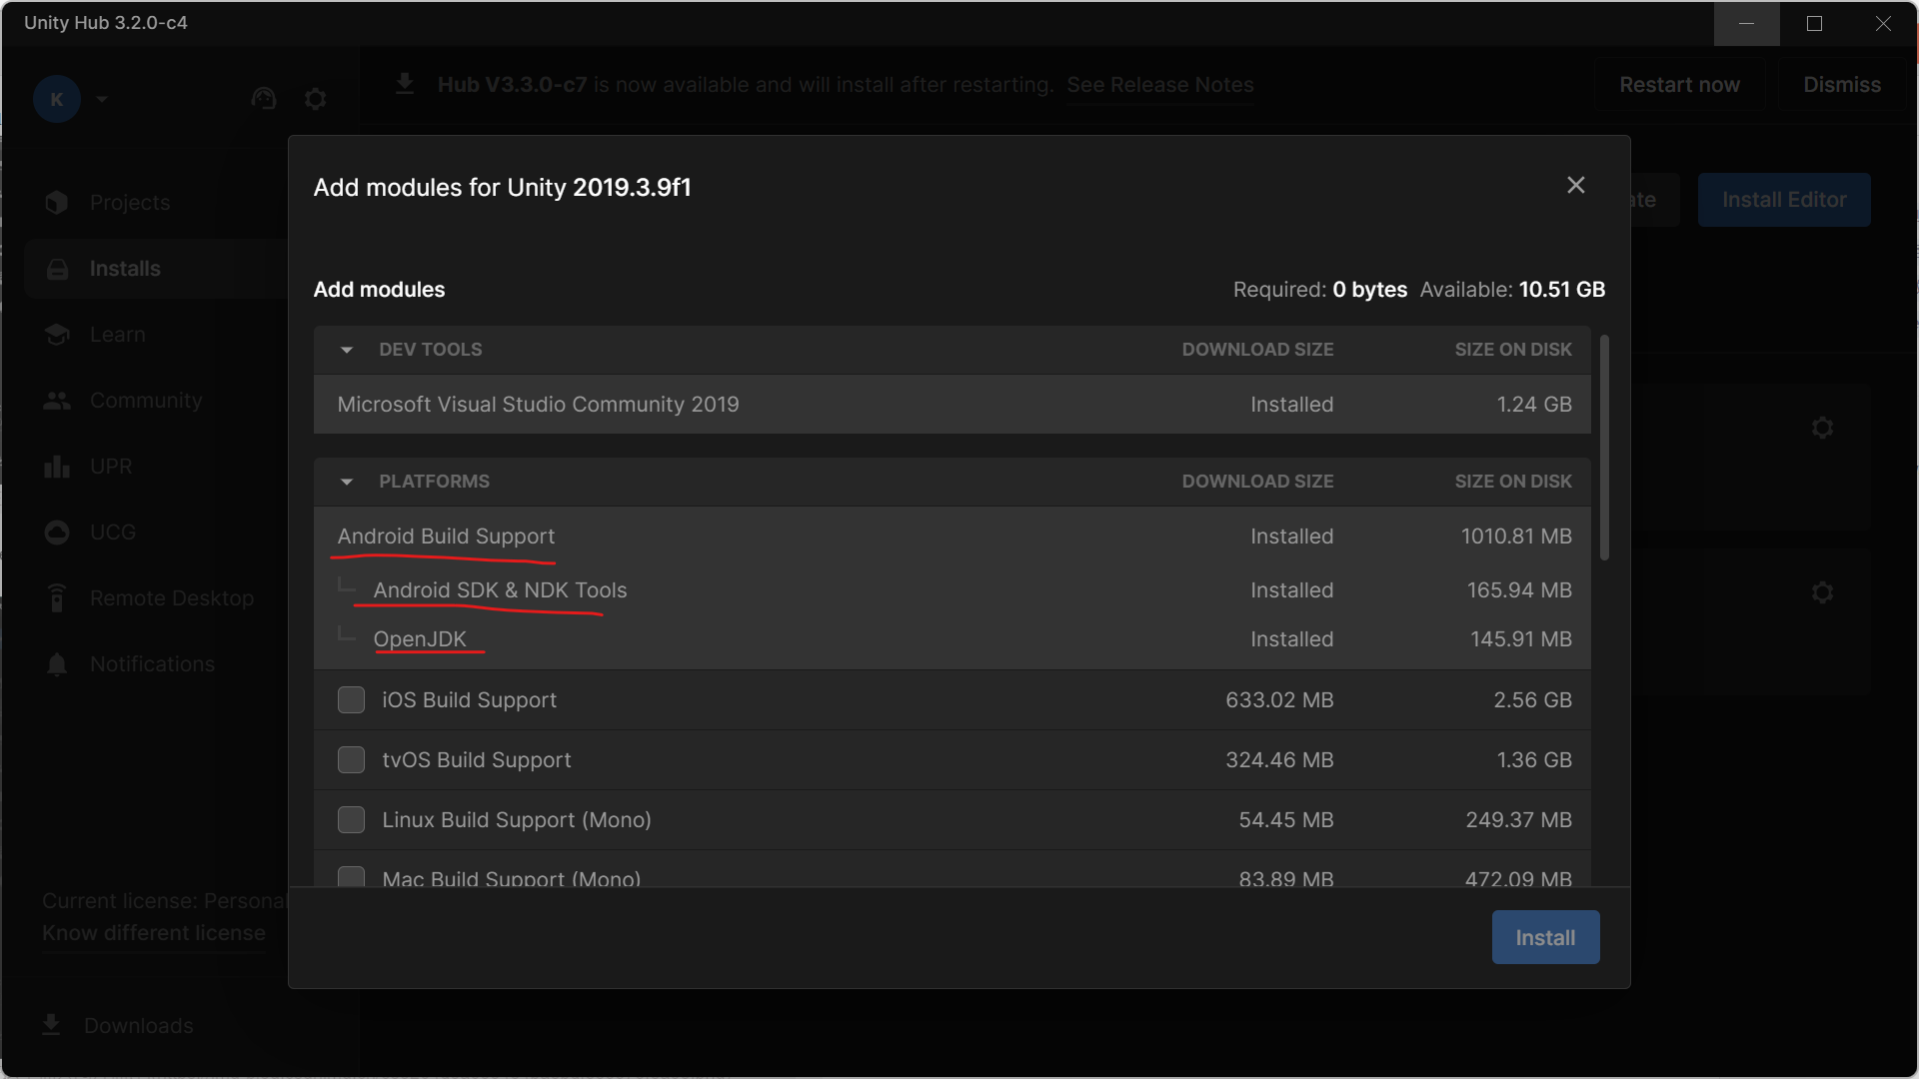
Task: Open Hub preferences gear icon
Action: tap(316, 99)
